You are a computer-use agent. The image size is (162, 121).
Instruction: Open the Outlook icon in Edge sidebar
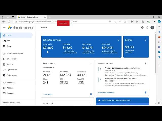(x=159, y=52)
